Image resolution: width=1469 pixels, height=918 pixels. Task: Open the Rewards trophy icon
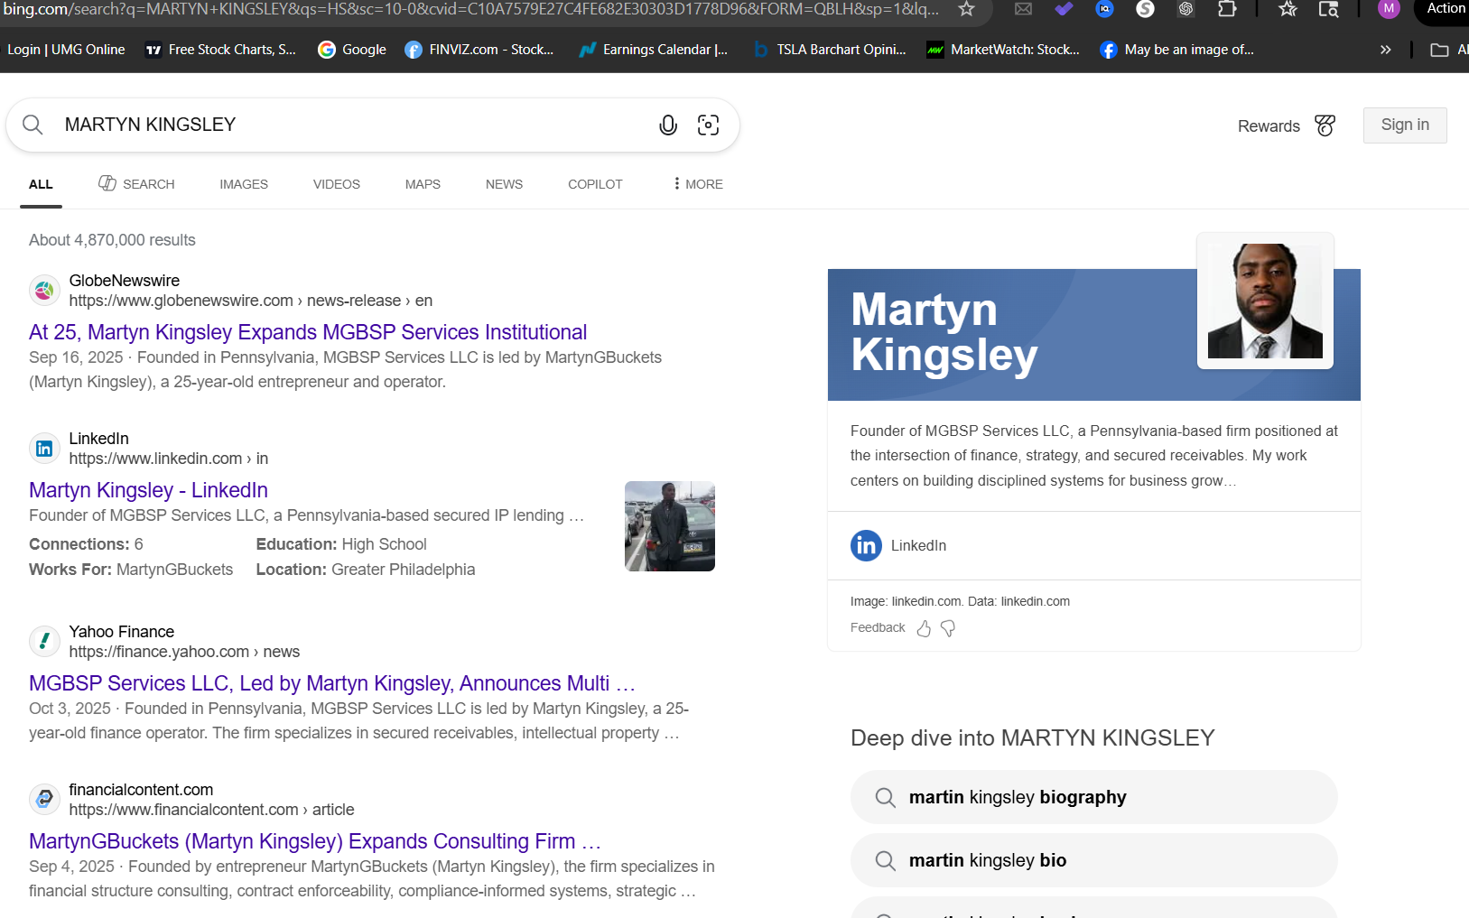point(1325,125)
